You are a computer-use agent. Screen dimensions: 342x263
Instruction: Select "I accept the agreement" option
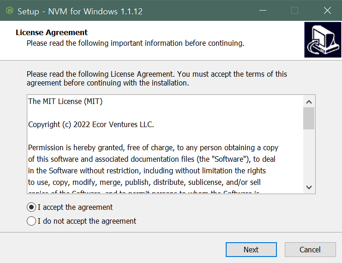31,207
